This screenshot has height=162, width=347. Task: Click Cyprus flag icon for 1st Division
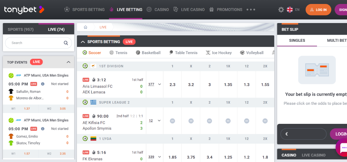(x=93, y=66)
